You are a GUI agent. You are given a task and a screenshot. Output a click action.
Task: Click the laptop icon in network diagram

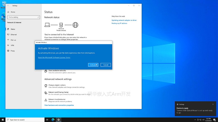click(x=47, y=25)
